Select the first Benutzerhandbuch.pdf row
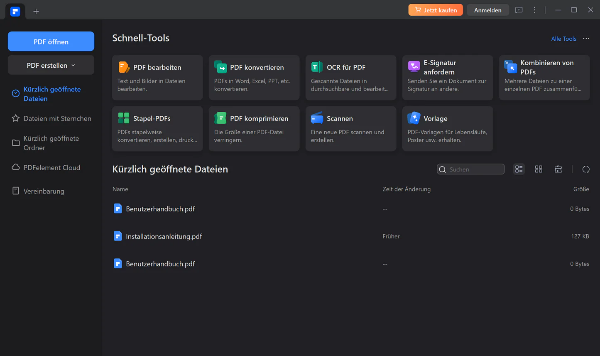Viewport: 600px width, 356px height. [x=351, y=209]
